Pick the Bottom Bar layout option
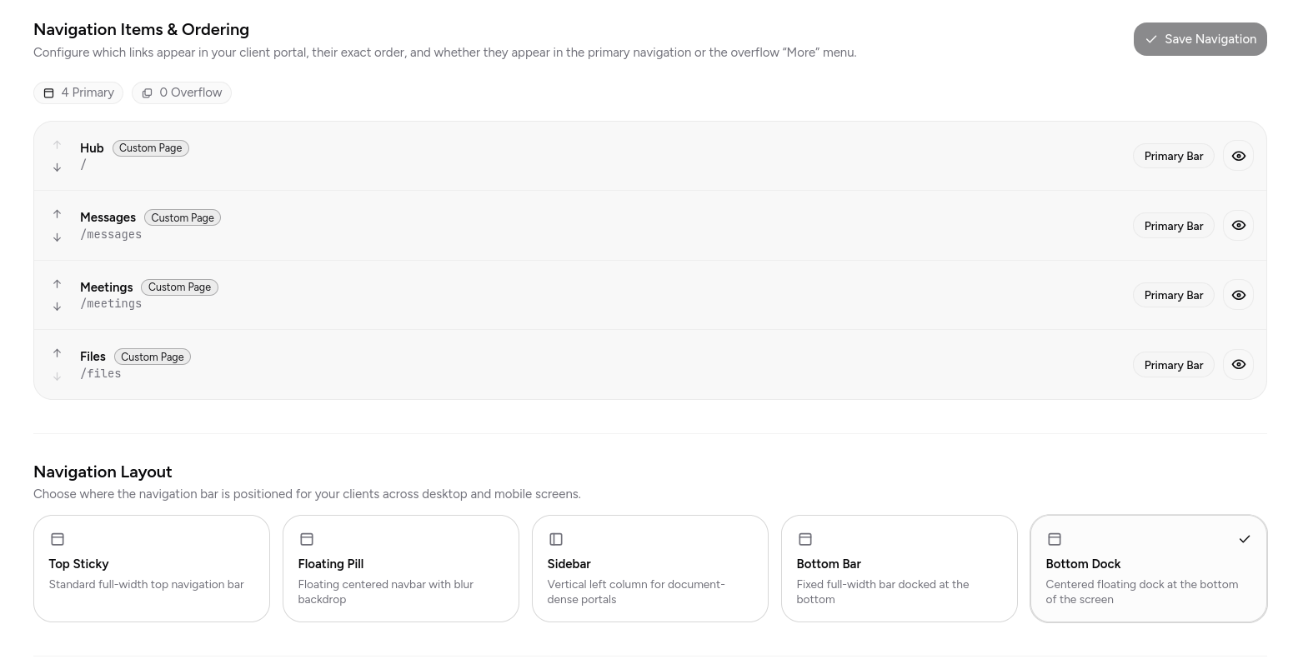Screen dimensions: 1293x659 (x=900, y=568)
